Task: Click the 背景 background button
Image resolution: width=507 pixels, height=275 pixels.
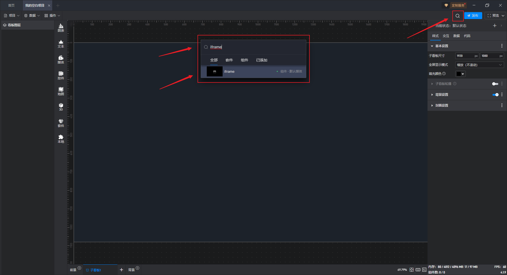Action: 132,270
